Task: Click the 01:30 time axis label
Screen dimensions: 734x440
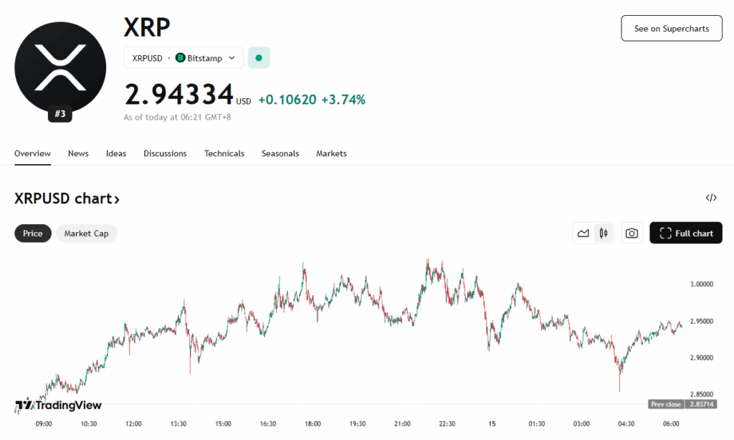Action: point(536,424)
